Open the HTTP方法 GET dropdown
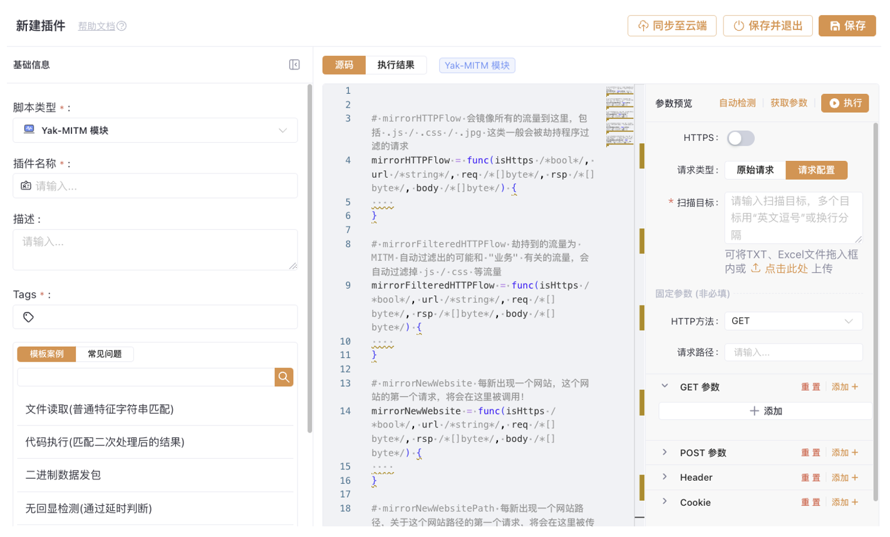Screen dimensions: 890x537 pyautogui.click(x=794, y=321)
